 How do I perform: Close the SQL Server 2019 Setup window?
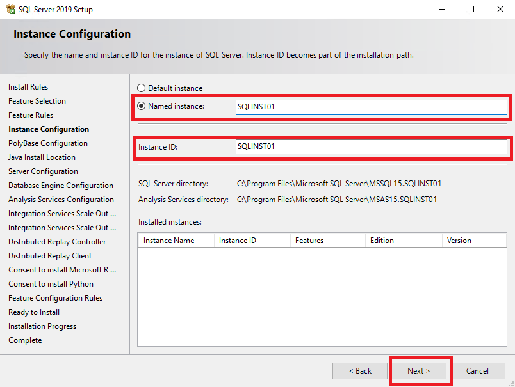500,9
